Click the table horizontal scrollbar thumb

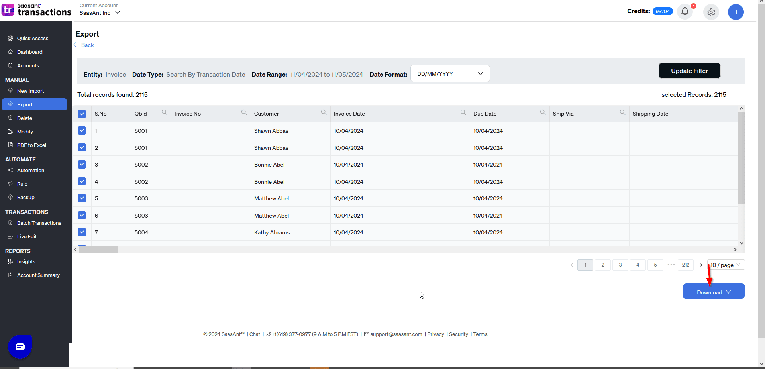(x=98, y=249)
